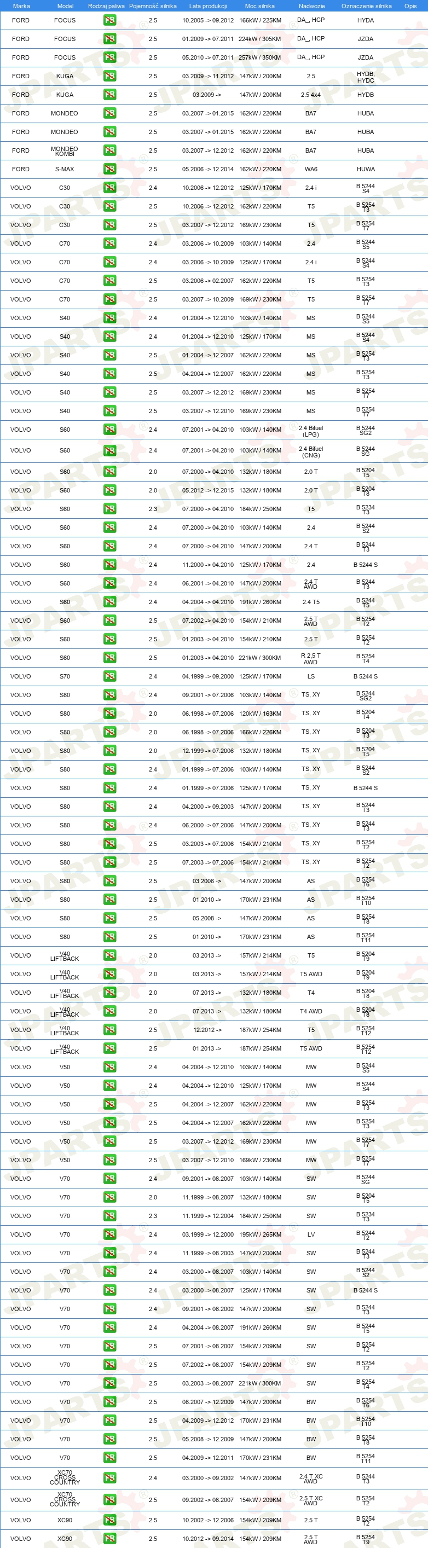Click fuel icon in Volvo S70 row
428x1548 pixels.
click(109, 676)
